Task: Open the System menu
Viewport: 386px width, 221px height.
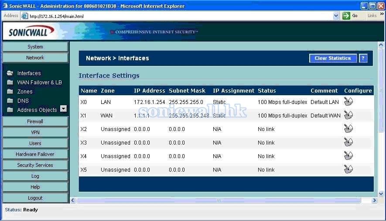Action: 35,47
